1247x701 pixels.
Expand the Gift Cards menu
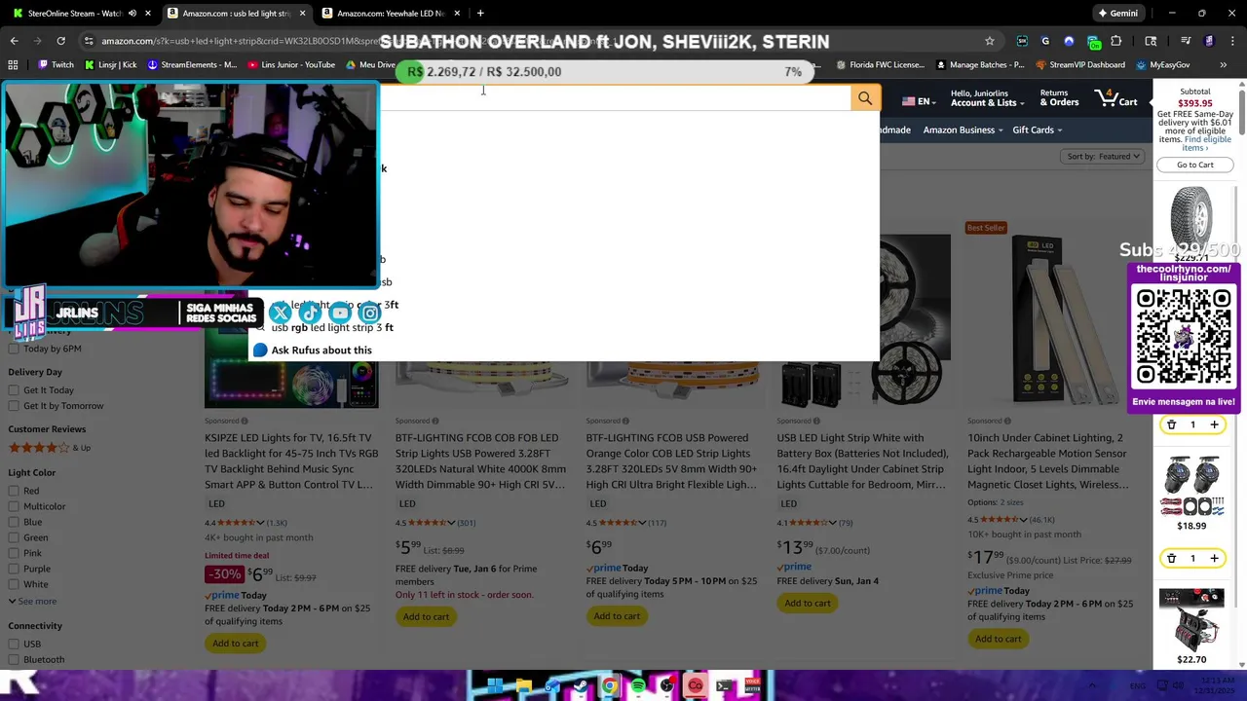tap(1037, 130)
